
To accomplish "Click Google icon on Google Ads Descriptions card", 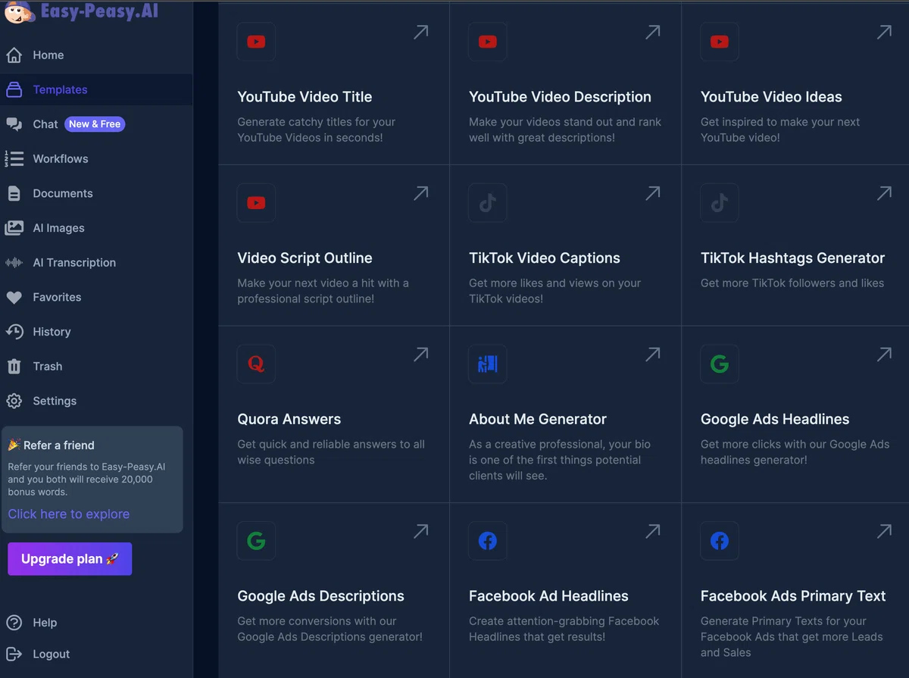I will point(256,541).
